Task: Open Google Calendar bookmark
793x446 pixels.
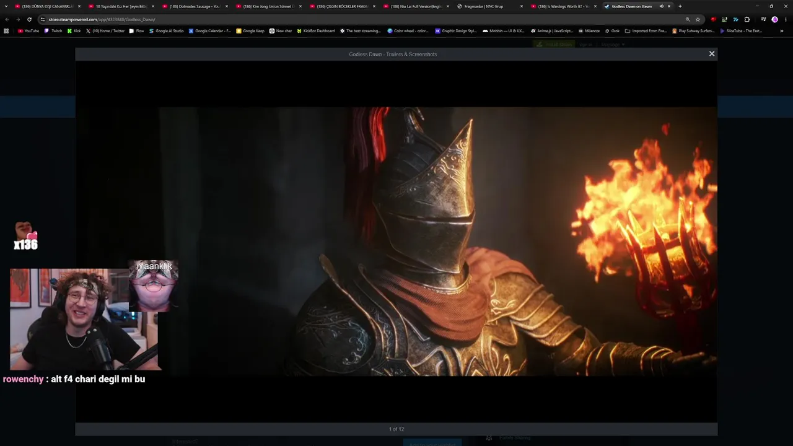Action: (210, 31)
